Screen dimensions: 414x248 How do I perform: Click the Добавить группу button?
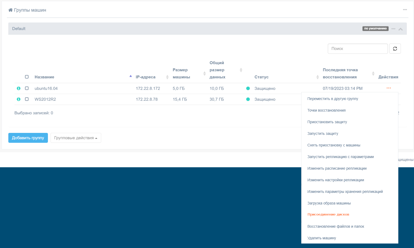click(28, 138)
